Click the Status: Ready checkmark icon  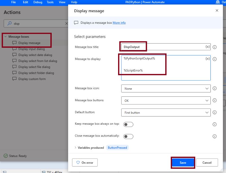[5, 156]
